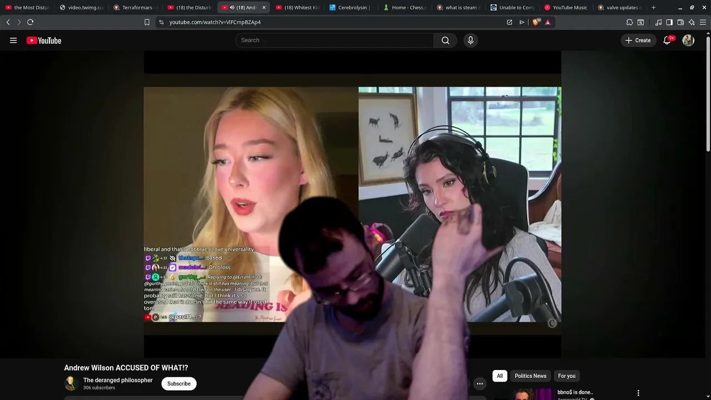Start voice search with microphone icon

pos(470,41)
